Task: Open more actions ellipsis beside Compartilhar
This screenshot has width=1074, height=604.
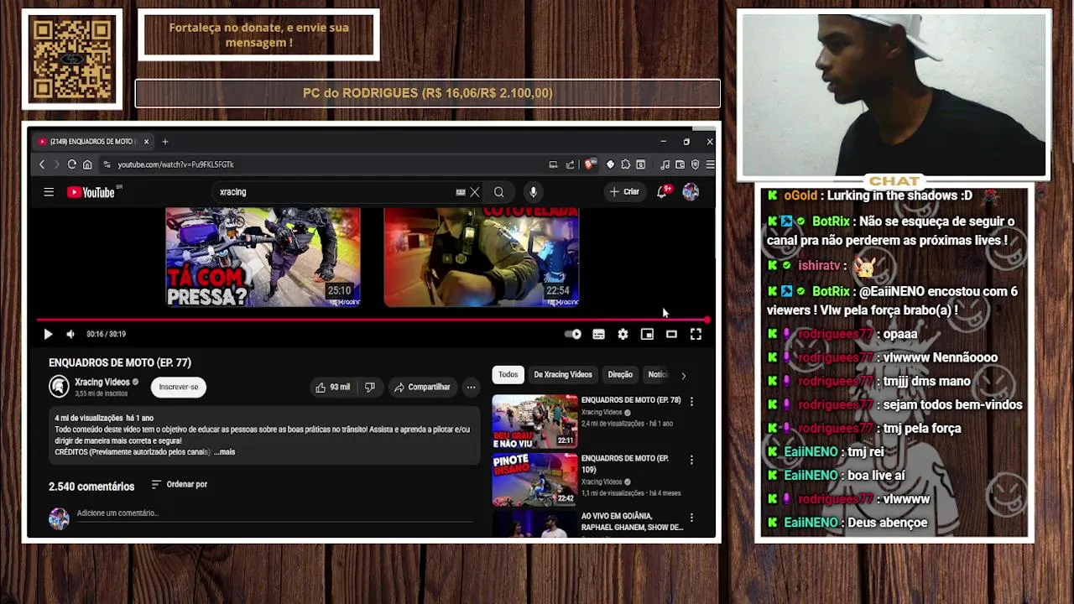Action: pyautogui.click(x=472, y=387)
